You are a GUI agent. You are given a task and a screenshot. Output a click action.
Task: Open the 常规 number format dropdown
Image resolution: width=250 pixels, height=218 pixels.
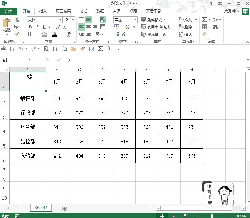tap(136, 20)
